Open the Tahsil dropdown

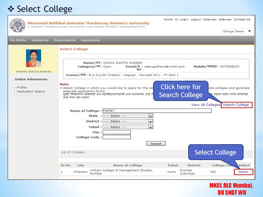point(128,127)
